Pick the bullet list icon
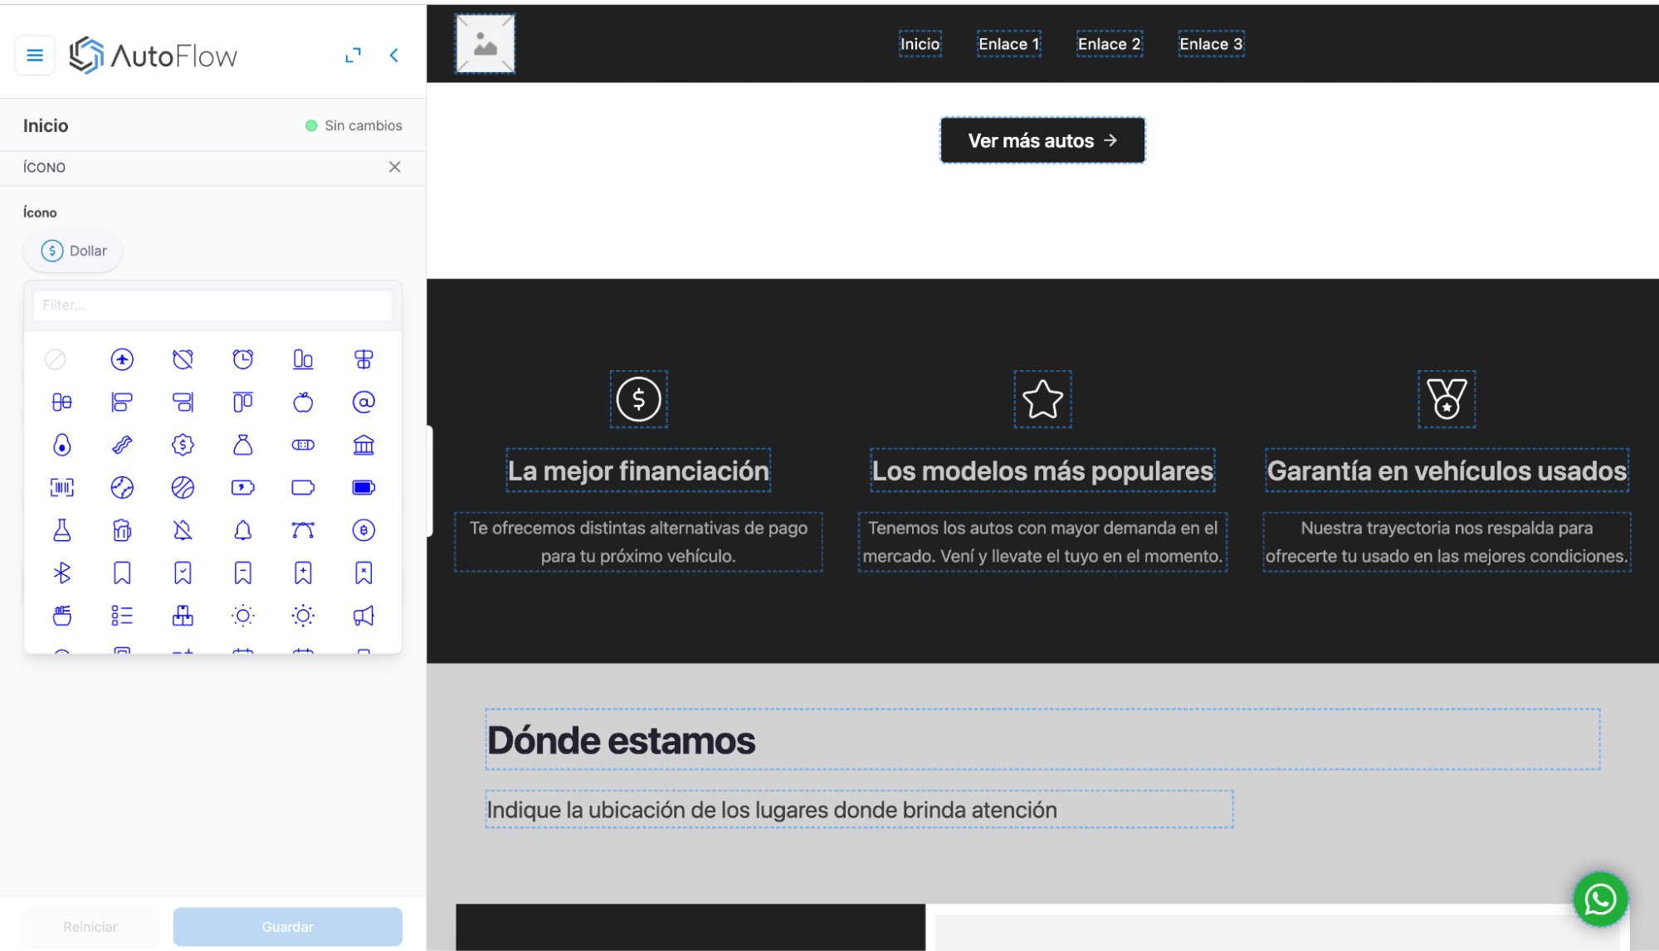 click(x=122, y=616)
